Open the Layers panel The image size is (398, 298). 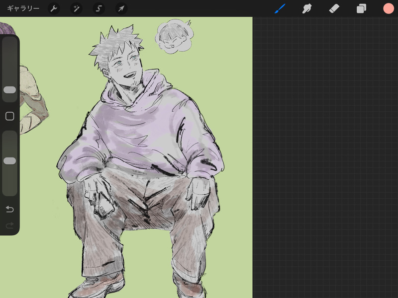click(x=361, y=8)
